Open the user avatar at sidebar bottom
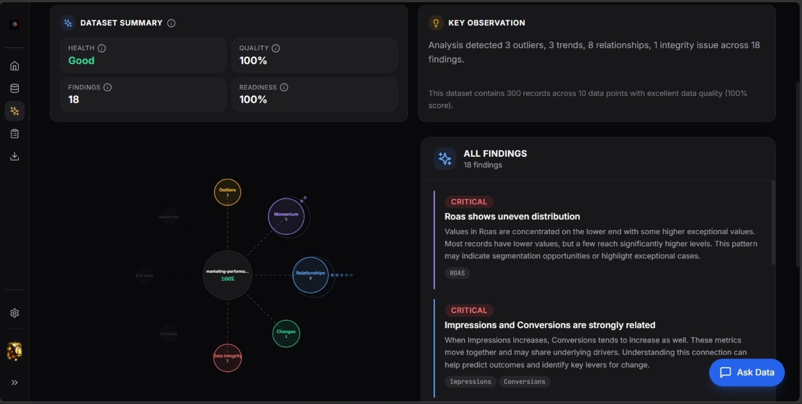Image resolution: width=802 pixels, height=404 pixels. (14, 351)
